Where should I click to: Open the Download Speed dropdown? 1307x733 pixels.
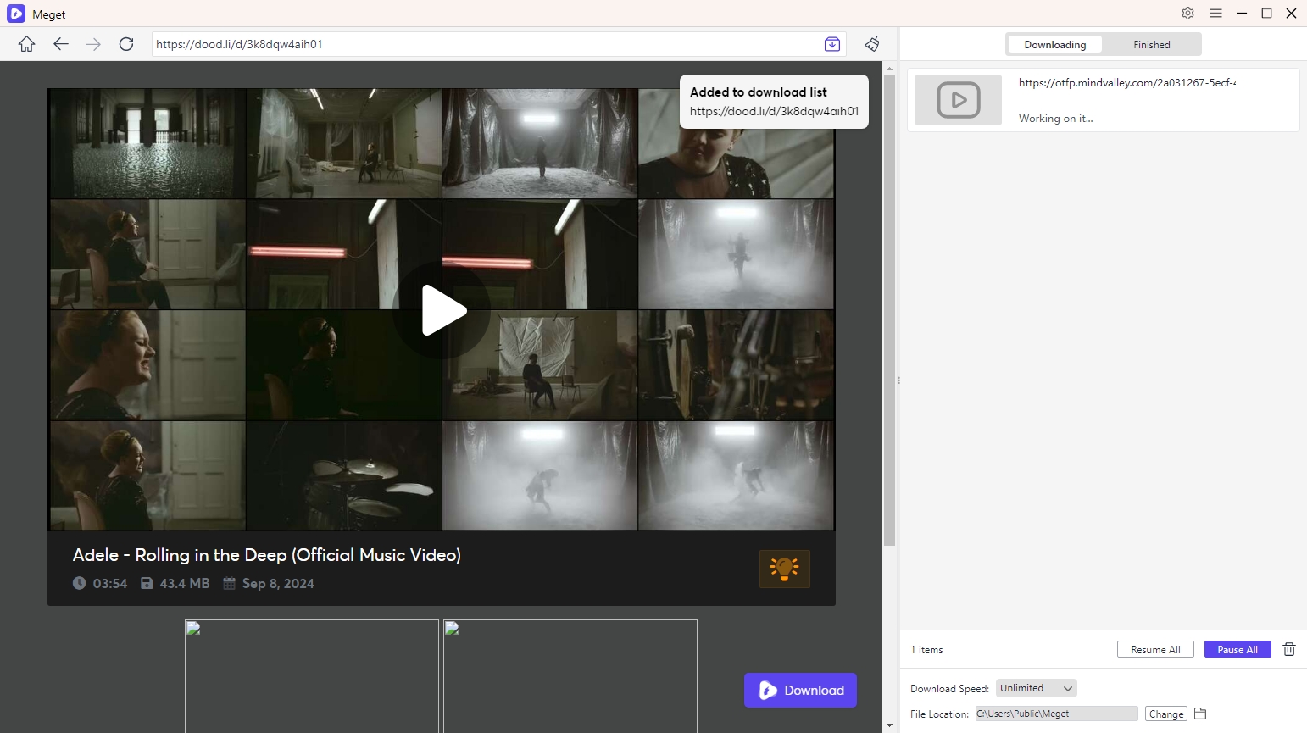pos(1036,688)
